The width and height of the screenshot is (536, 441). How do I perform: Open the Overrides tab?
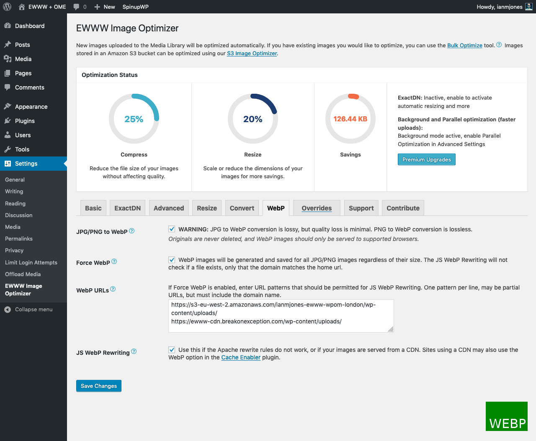click(317, 208)
